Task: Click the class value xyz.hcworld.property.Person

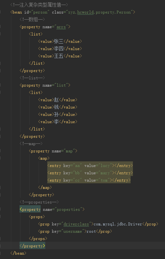Action: [x=100, y=12]
